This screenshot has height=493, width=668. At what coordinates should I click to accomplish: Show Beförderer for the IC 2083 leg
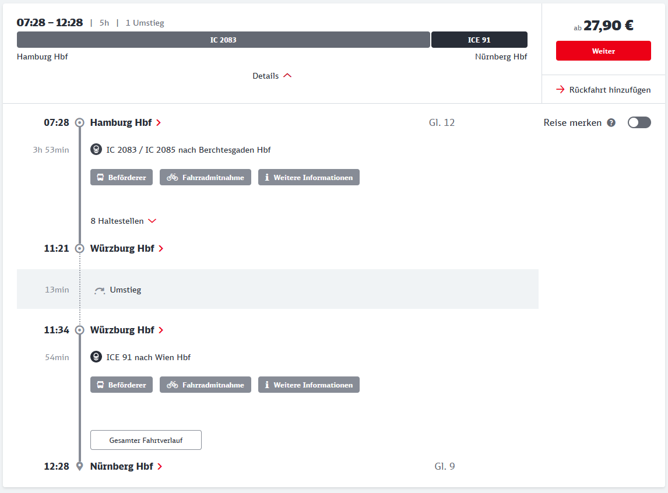(121, 177)
